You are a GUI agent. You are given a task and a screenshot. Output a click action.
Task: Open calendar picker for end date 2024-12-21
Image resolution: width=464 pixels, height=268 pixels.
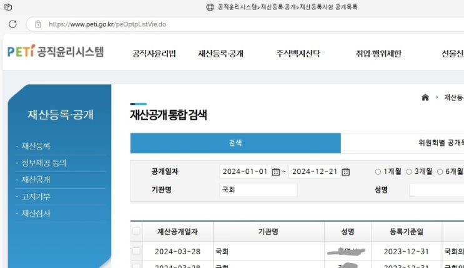[x=345, y=171]
